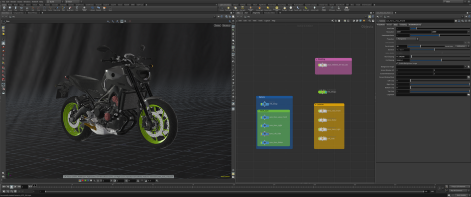The width and height of the screenshot is (471, 197).
Task: Click the Play forward button in playbar
Action: coord(15,187)
